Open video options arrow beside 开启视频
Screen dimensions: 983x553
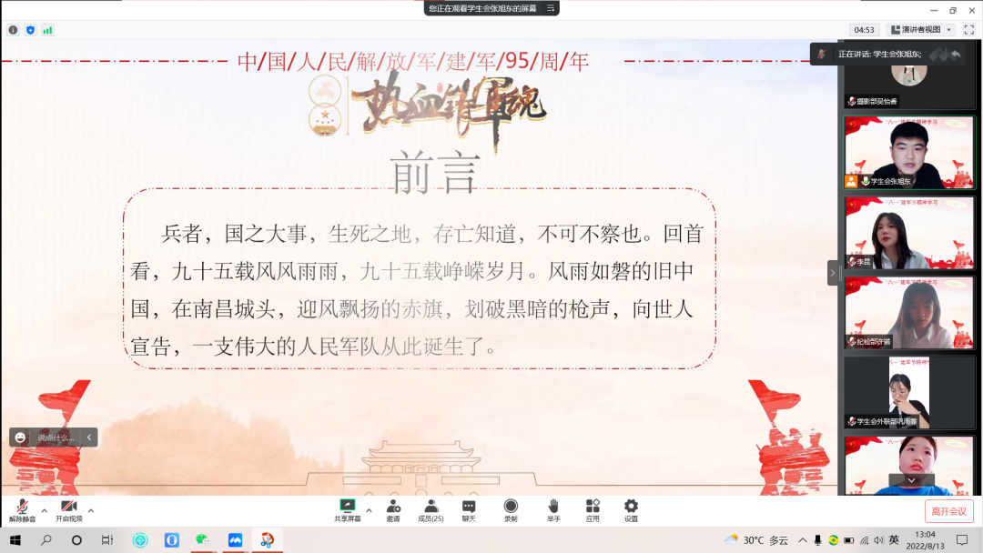tap(90, 510)
